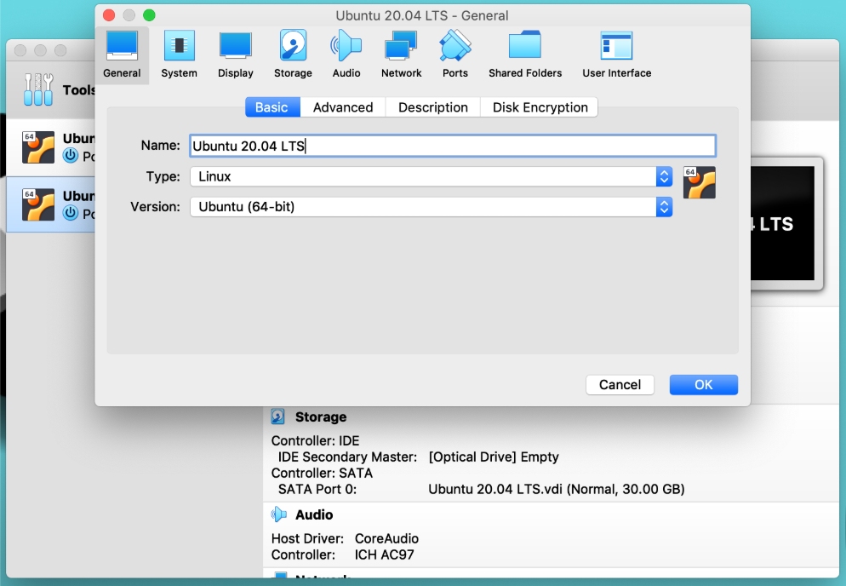Screen dimensions: 846x586
Task: Open the Shared Folders settings section
Action: coord(525,55)
